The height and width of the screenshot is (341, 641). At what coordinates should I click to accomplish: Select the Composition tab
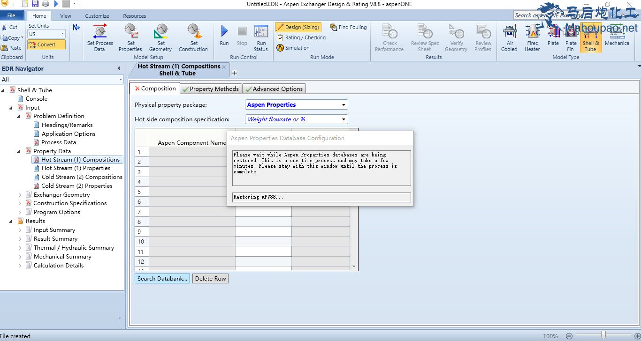(155, 88)
